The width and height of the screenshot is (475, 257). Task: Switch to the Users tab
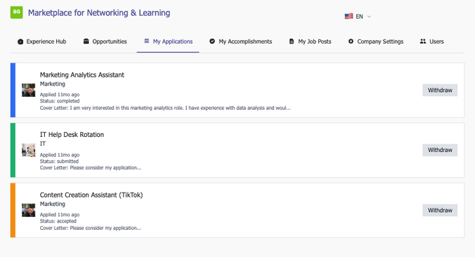432,41
